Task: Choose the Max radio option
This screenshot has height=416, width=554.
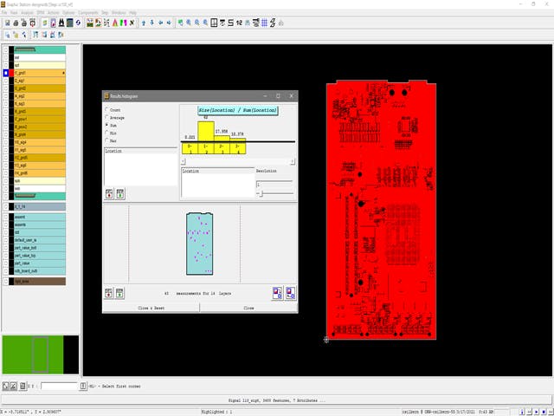Action: [x=107, y=140]
